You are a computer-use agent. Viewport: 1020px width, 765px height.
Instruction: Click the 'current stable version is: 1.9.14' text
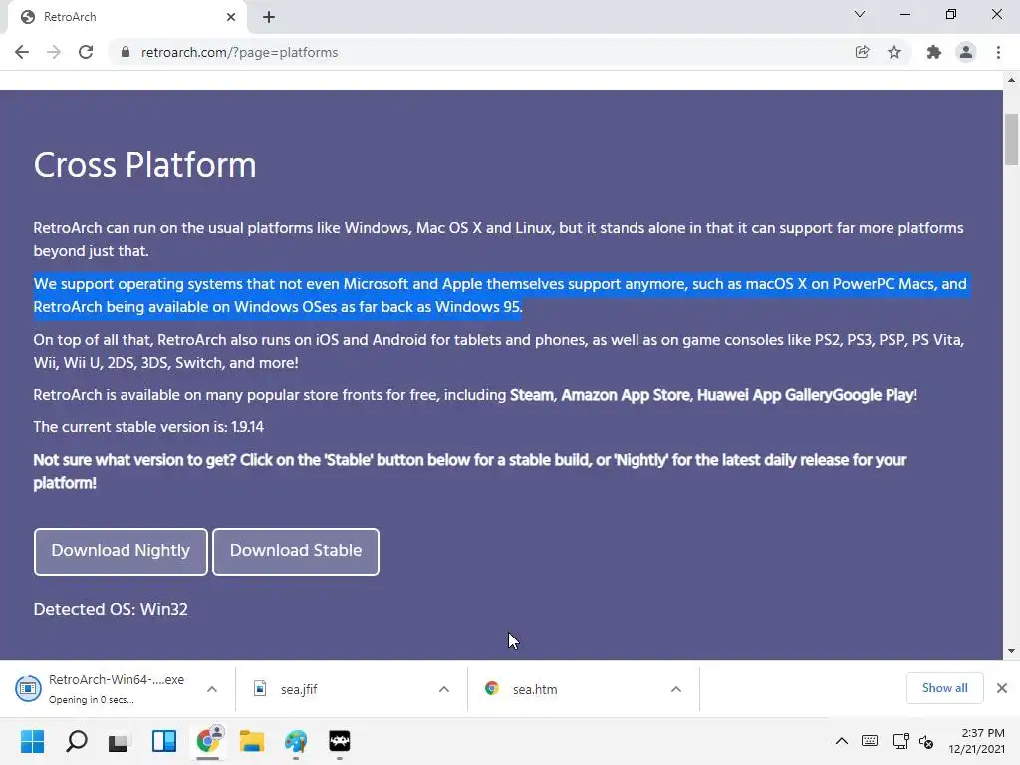tap(148, 427)
